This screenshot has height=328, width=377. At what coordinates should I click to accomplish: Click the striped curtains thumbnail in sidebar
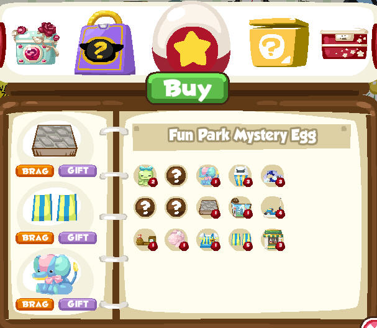(x=54, y=207)
